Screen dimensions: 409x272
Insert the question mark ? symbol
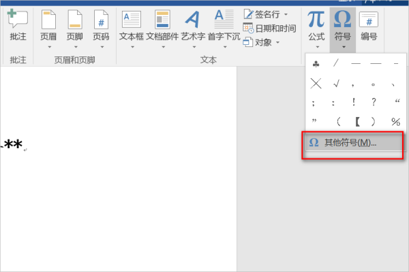coord(374,102)
